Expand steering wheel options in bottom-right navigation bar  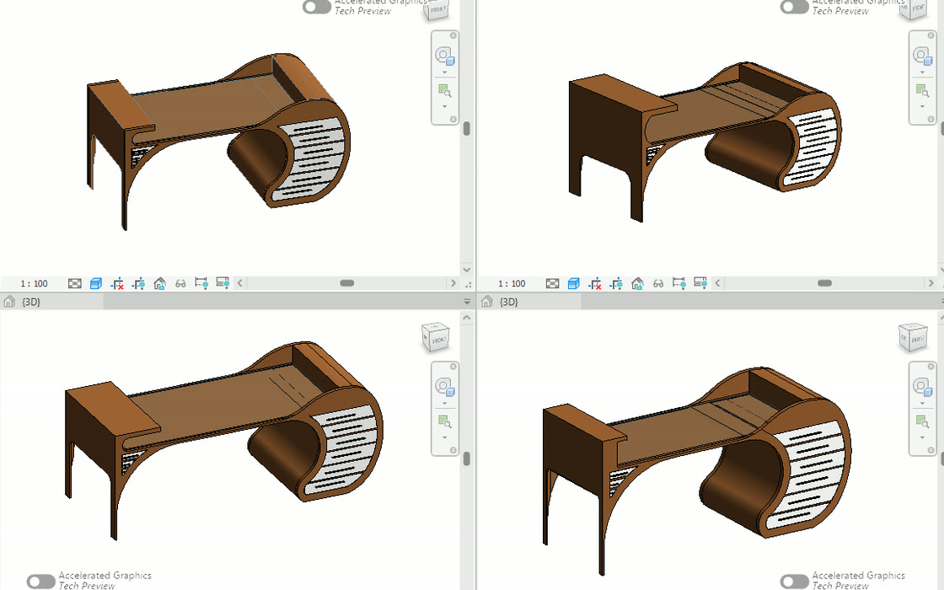tap(922, 403)
